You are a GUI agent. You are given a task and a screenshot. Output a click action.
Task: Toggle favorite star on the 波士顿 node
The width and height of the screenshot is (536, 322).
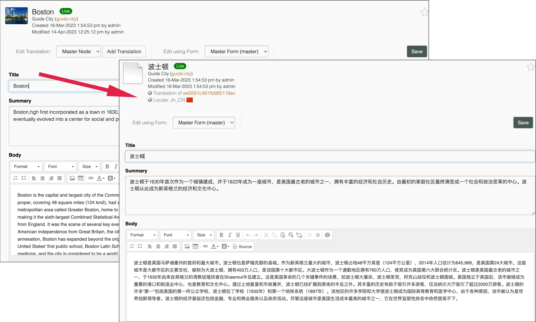pos(530,67)
